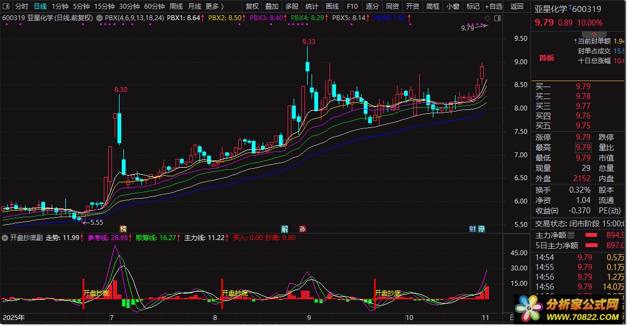Select the 买三 price 9.77
This screenshot has height=326, width=628.
pyautogui.click(x=583, y=106)
